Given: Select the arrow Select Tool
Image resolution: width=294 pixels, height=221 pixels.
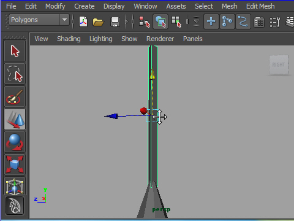Looking at the screenshot, I should coord(15,51).
